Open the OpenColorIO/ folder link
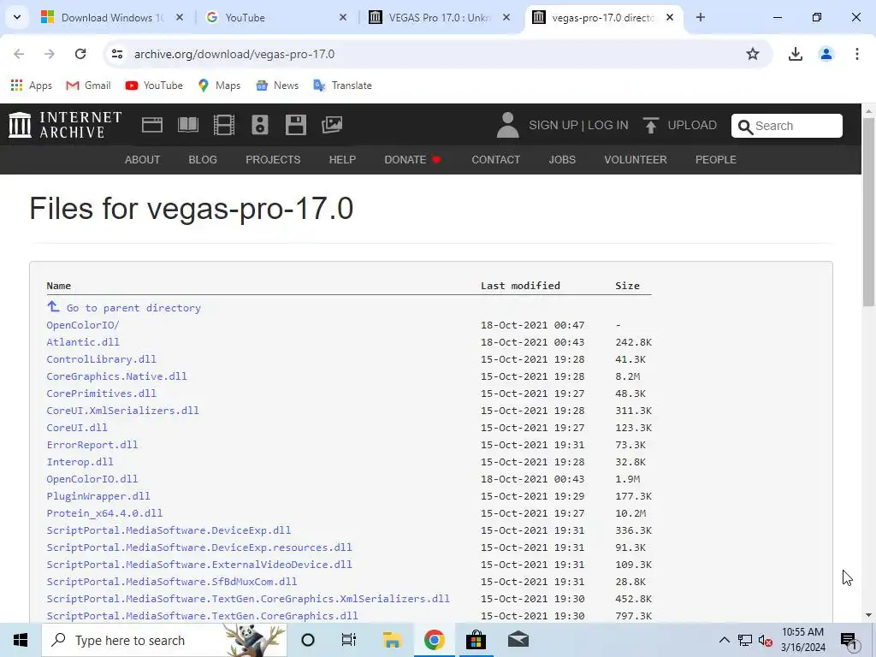876x657 pixels. pyautogui.click(x=83, y=324)
